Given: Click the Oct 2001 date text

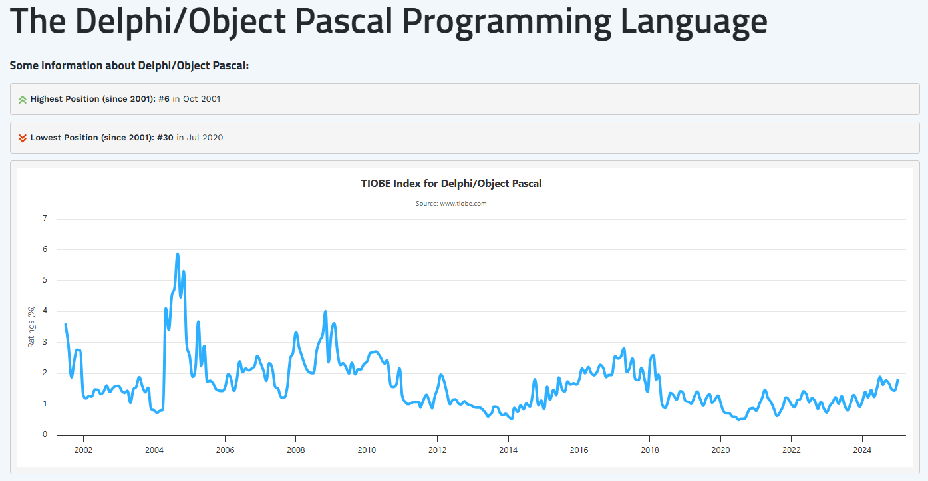Looking at the screenshot, I should [202, 99].
